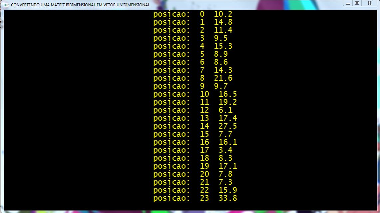The height and width of the screenshot is (213, 380).
Task: Select the line 'posicao: 5 8.9'
Action: point(190,54)
